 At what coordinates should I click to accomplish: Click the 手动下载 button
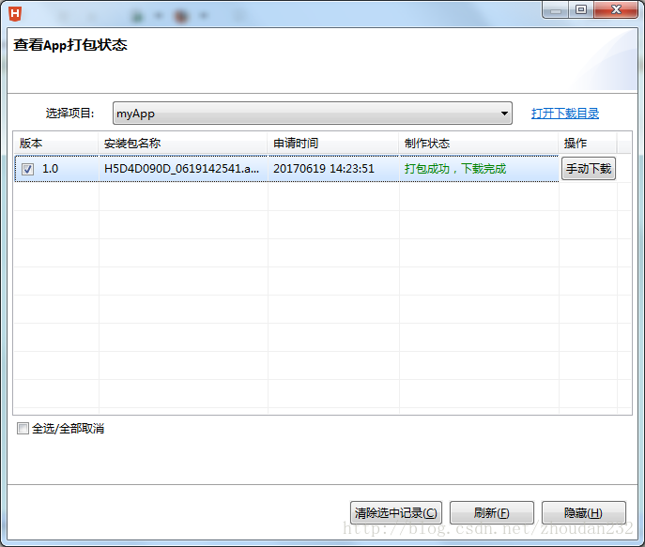[589, 169]
